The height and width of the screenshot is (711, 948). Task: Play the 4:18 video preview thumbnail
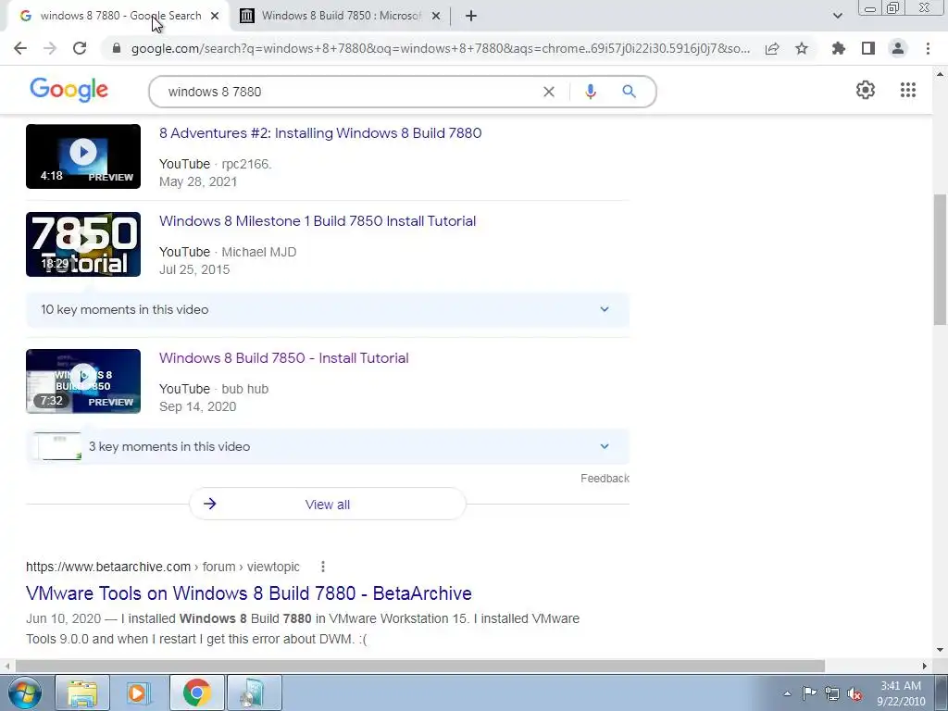[x=83, y=156]
